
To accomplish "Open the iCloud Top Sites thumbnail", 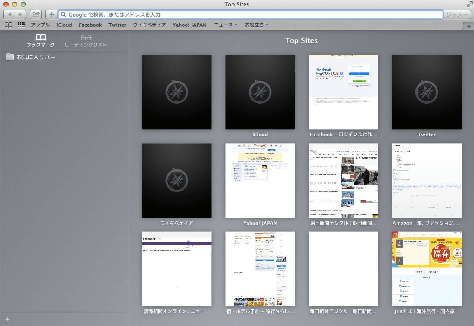I will 260,92.
